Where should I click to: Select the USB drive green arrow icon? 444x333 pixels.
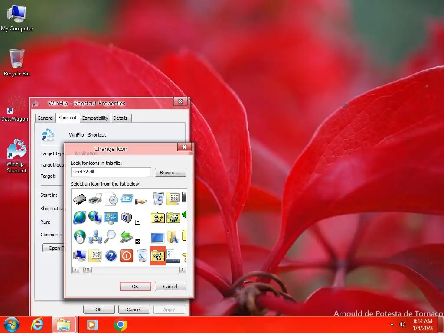pos(126,237)
